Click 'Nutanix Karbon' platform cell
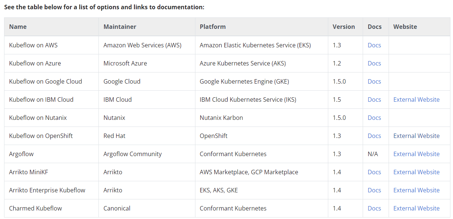Viewport: 453px width, 219px height. (x=261, y=118)
